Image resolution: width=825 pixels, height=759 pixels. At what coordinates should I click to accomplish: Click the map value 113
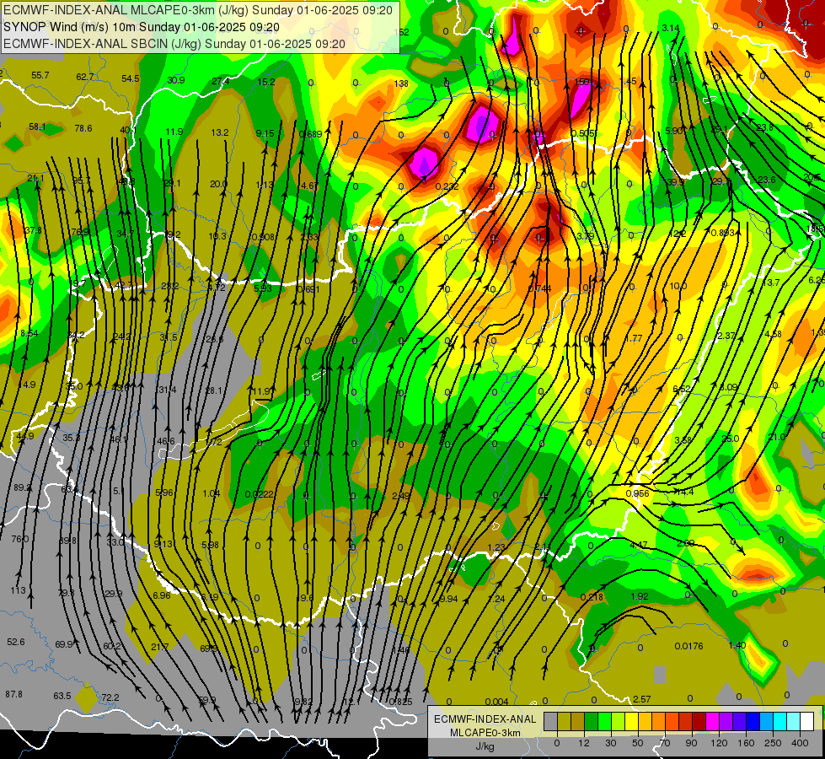pyautogui.click(x=18, y=590)
